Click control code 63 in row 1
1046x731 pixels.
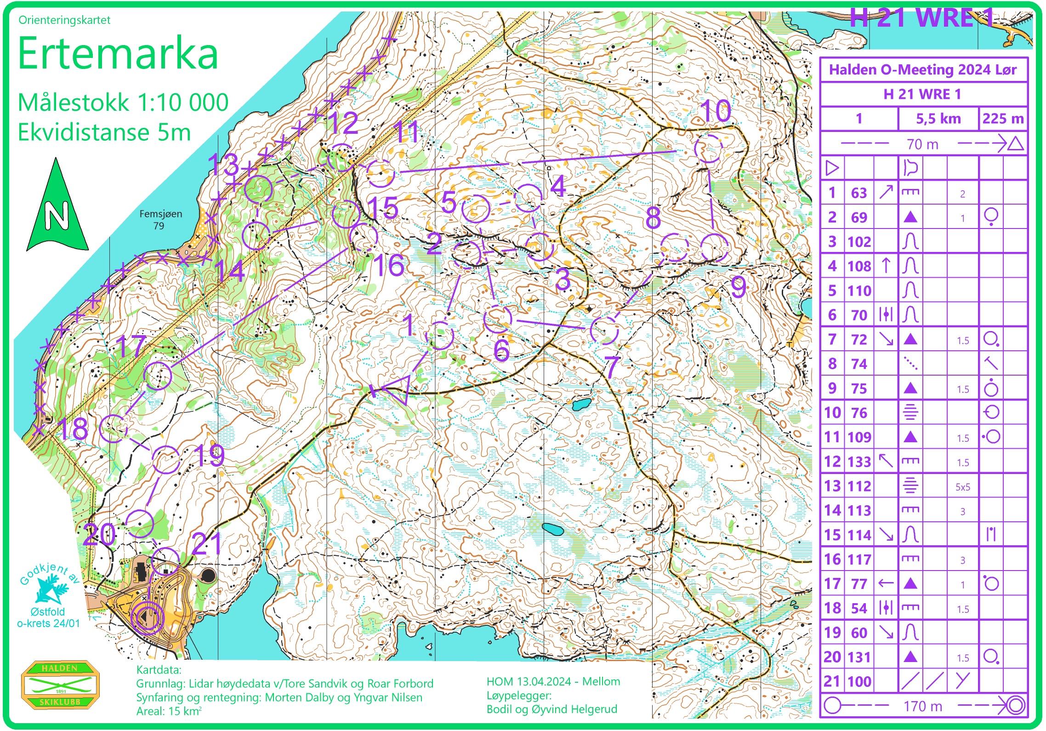858,193
